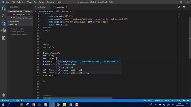Open Photoshop from the taskbar
The width and height of the screenshot is (191, 107).
(x=40, y=104)
